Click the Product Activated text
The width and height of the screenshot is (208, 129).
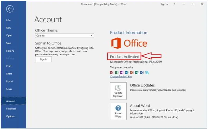point(125,57)
